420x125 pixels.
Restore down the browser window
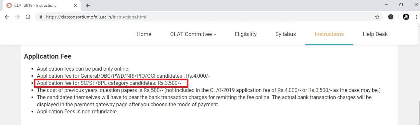[401, 5]
